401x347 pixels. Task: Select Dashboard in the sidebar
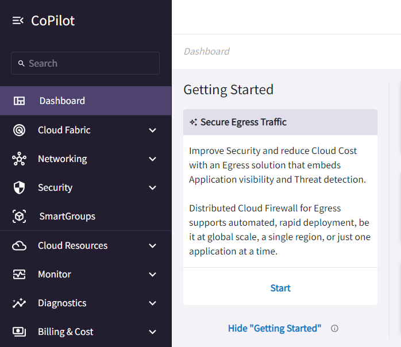[x=62, y=101]
